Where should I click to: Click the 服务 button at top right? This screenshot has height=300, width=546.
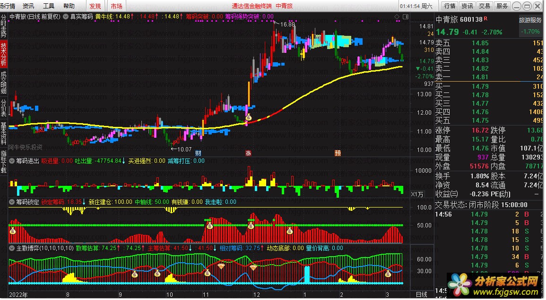[502, 6]
